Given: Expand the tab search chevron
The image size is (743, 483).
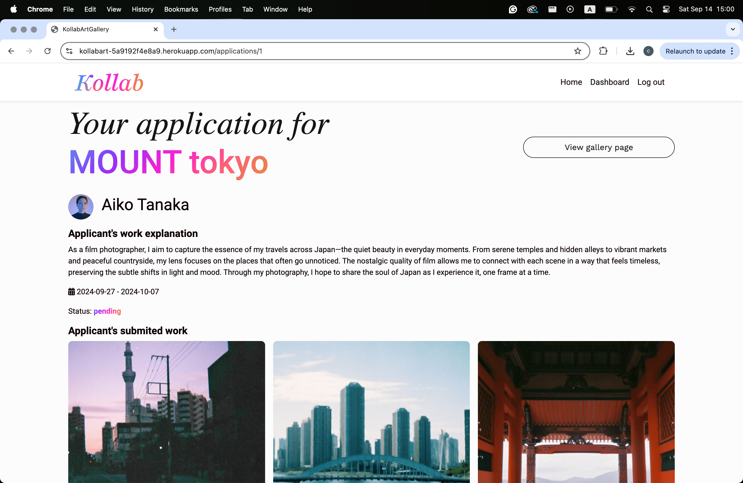Looking at the screenshot, I should (732, 29).
